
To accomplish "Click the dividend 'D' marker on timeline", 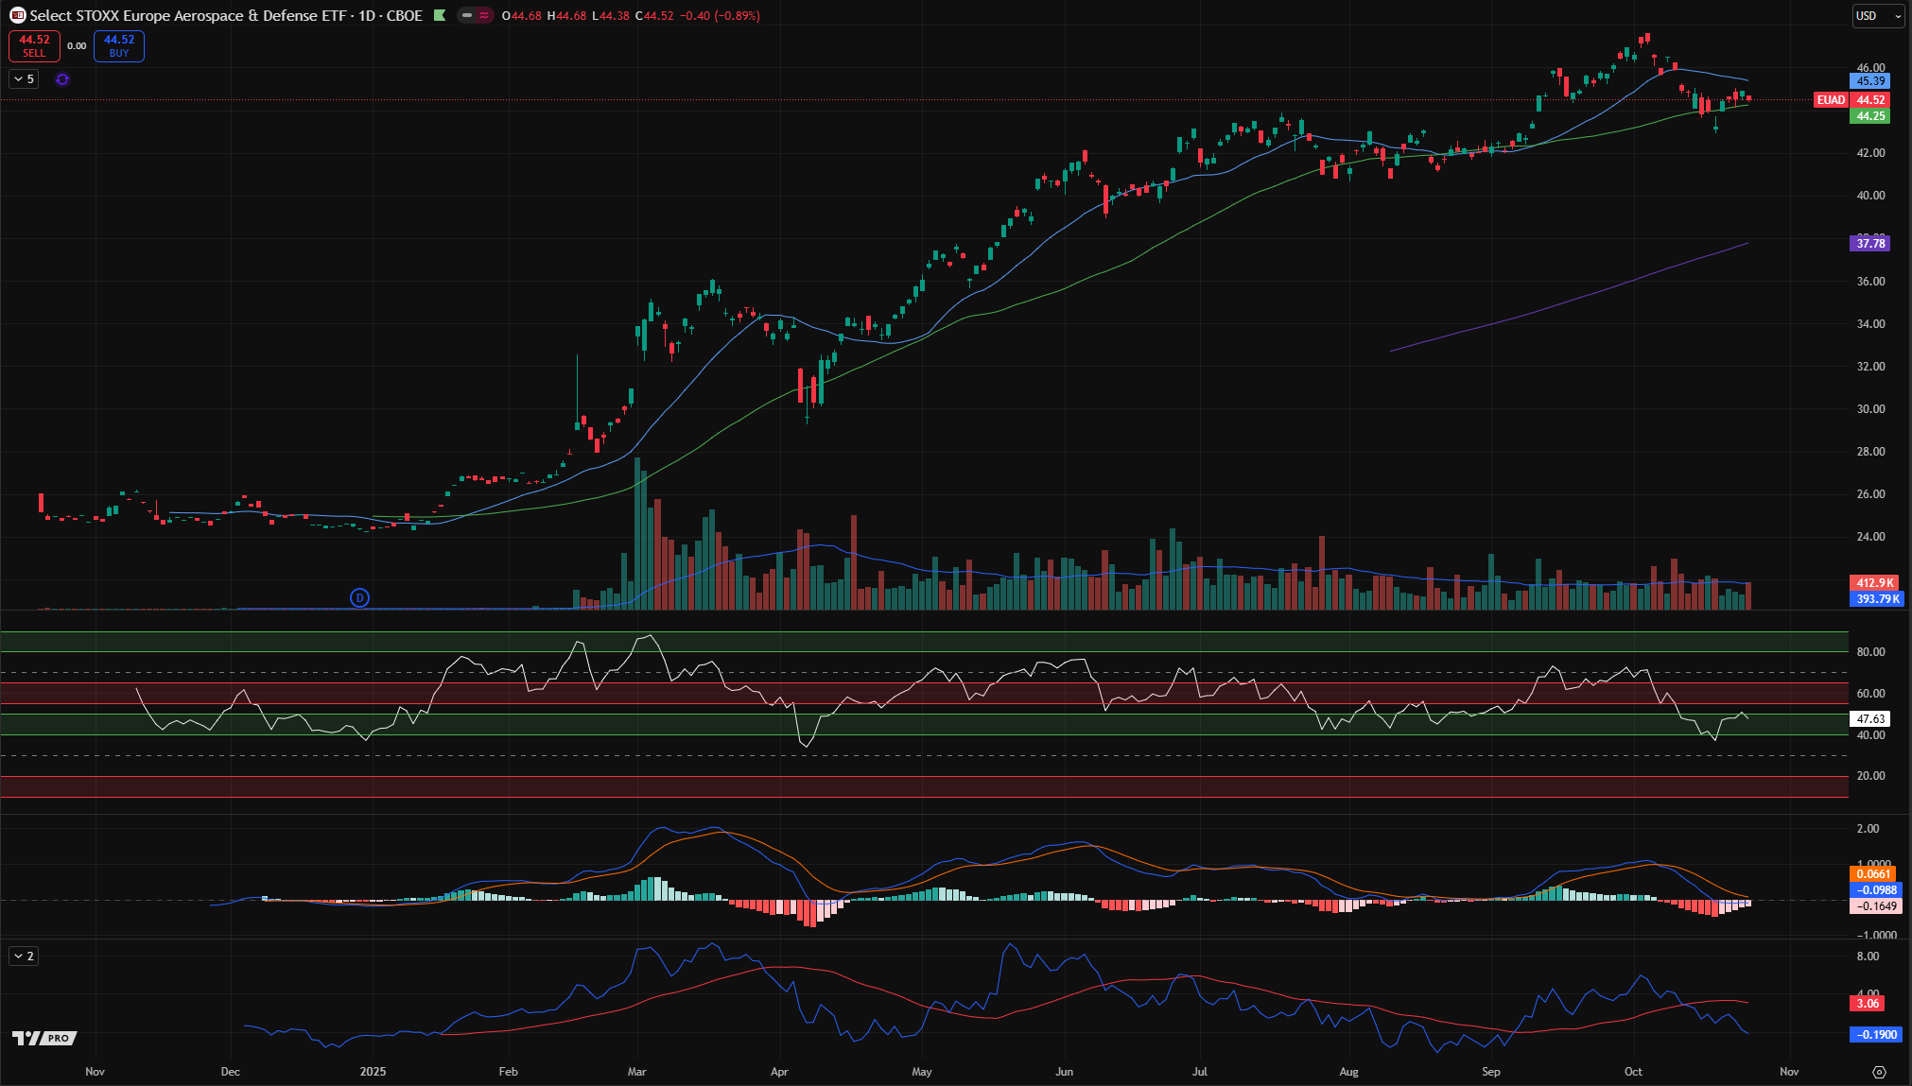I will 359,597.
